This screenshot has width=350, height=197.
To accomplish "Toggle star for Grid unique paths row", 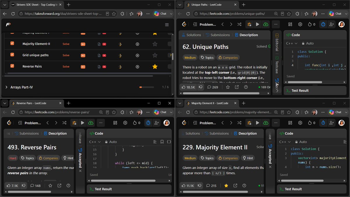I will [155, 55].
